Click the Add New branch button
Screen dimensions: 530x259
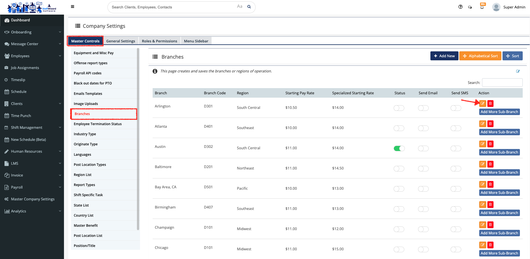[444, 56]
